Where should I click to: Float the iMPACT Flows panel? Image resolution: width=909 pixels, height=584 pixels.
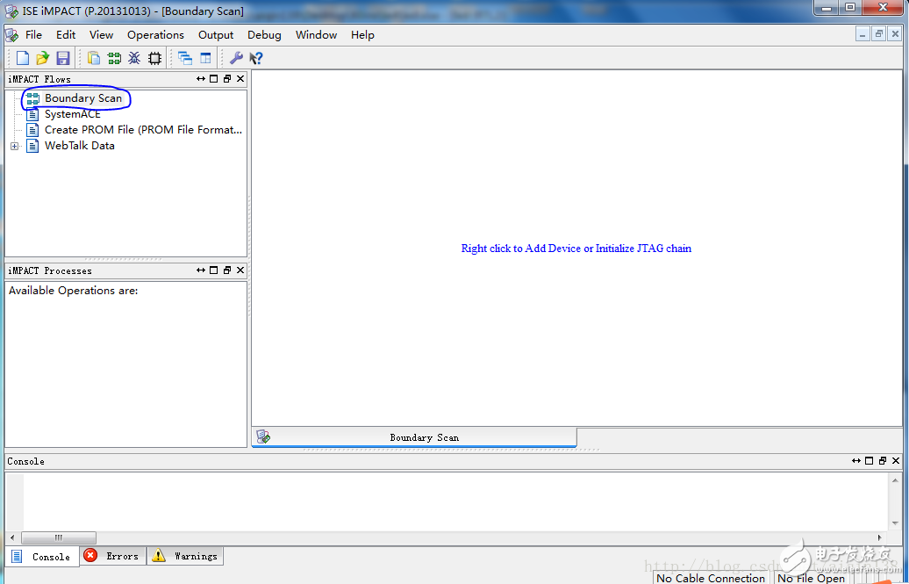(227, 78)
